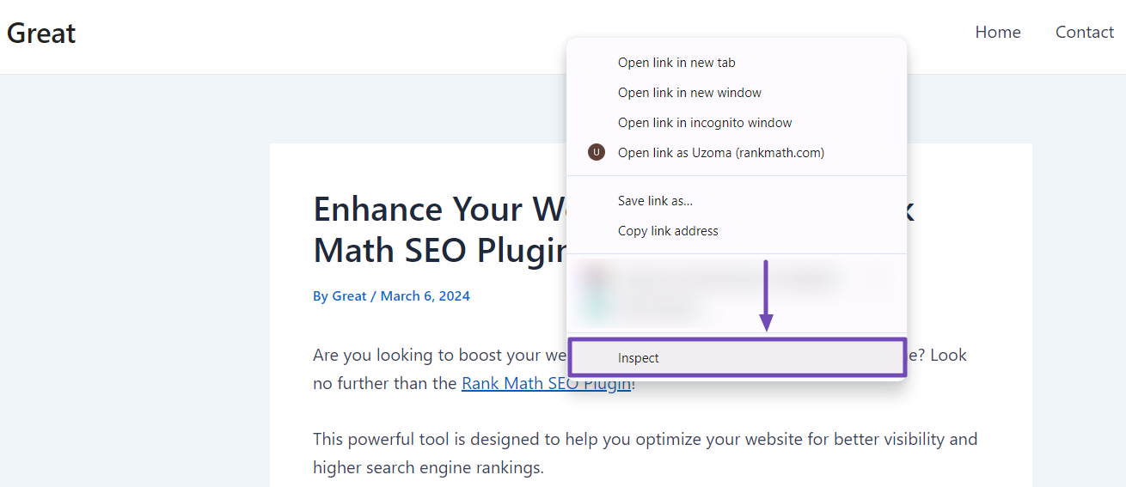
Task: Open the Home navigation link
Action: click(998, 32)
